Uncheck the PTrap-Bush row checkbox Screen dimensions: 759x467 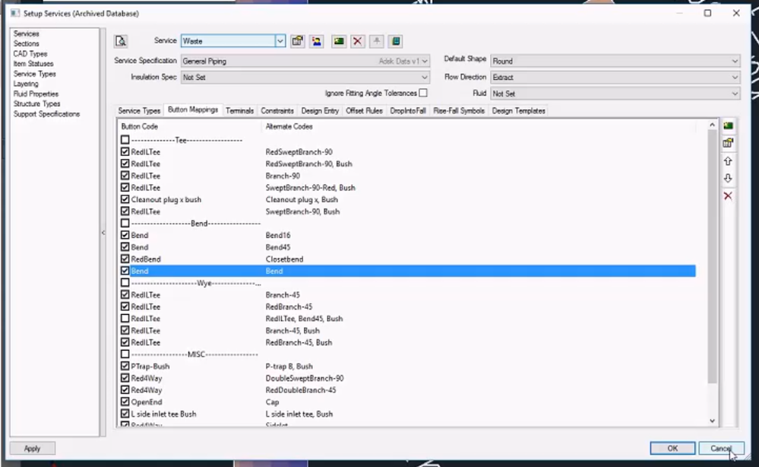pos(125,366)
